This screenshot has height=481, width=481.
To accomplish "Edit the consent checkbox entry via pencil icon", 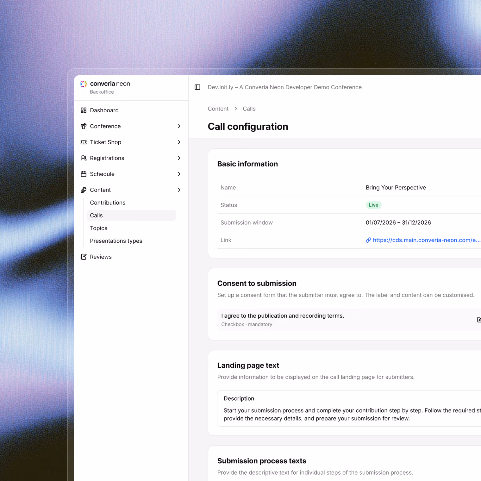I will point(479,320).
